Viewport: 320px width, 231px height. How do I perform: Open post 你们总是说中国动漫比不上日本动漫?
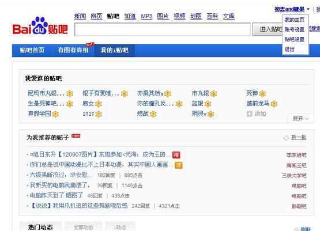point(101,165)
